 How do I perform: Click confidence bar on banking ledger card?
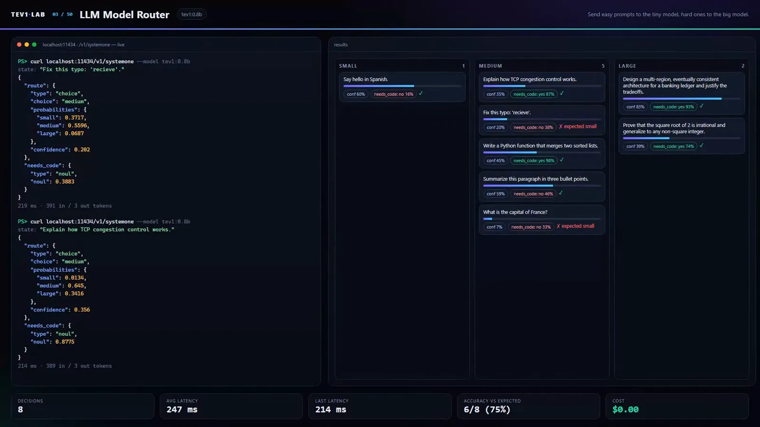click(x=682, y=99)
